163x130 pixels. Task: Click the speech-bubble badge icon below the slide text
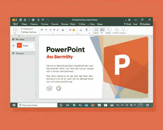tap(49, 88)
